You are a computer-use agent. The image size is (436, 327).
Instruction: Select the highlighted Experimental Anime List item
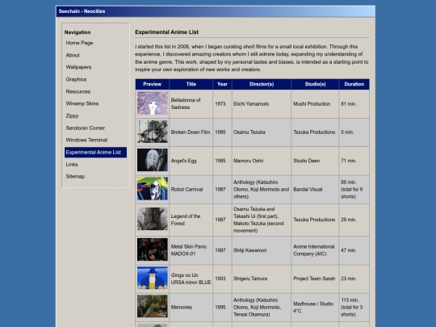click(95, 153)
